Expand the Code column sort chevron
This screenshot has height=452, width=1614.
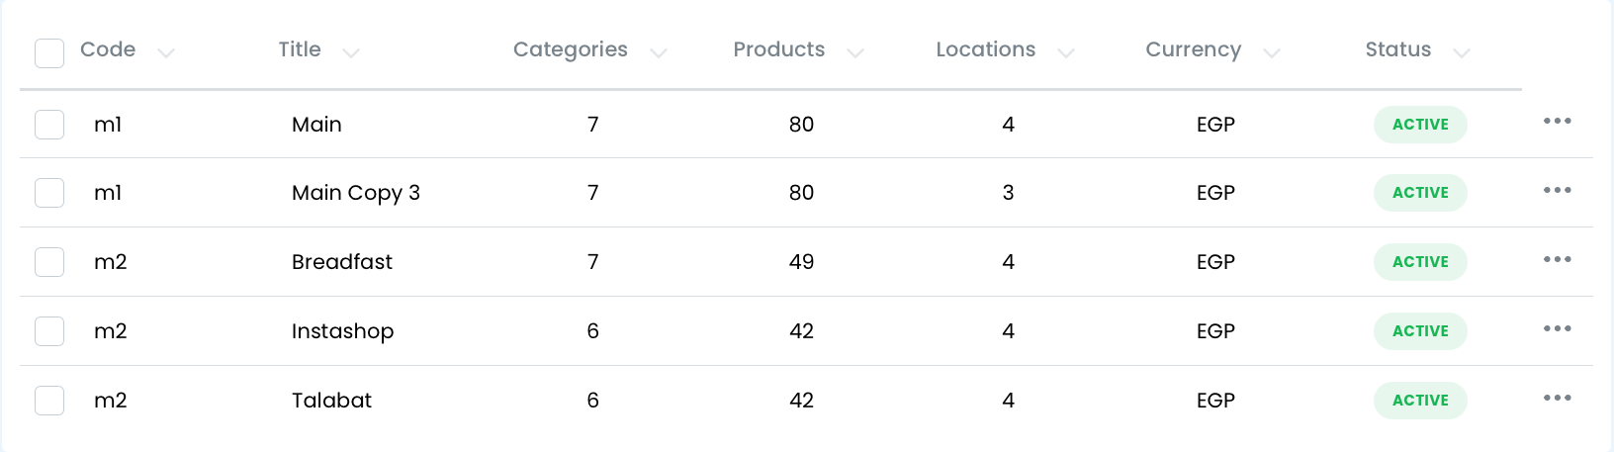point(166,53)
